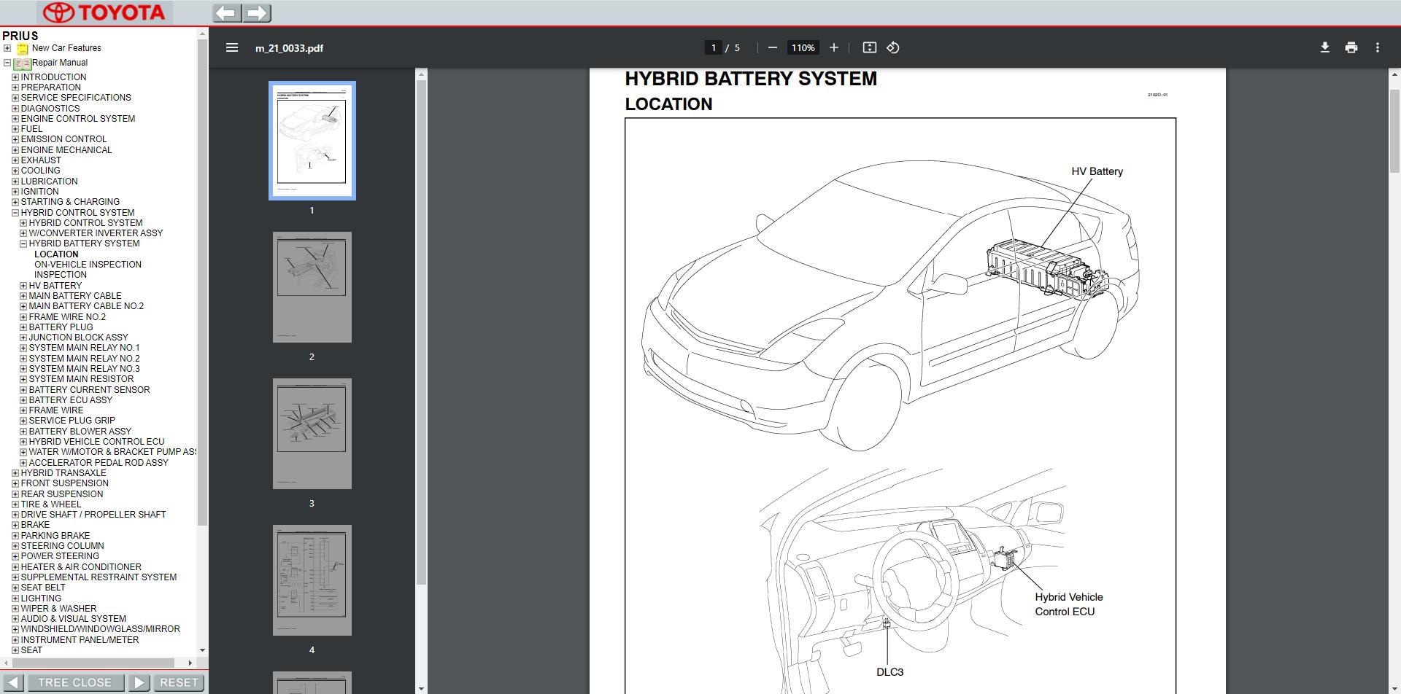Click the left arrow button beside TREE CLOSE

tap(13, 682)
